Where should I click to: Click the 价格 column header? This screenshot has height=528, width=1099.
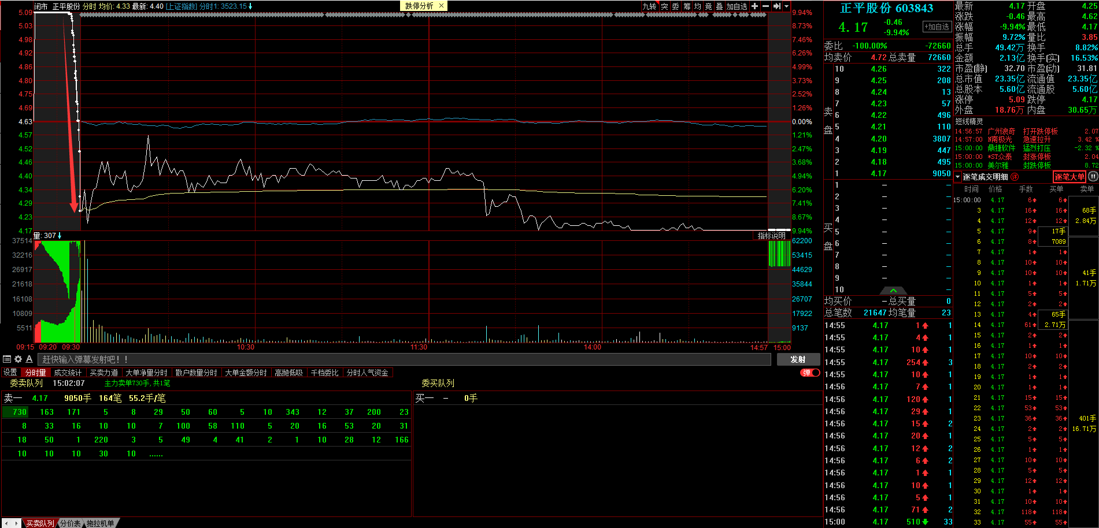click(x=995, y=189)
